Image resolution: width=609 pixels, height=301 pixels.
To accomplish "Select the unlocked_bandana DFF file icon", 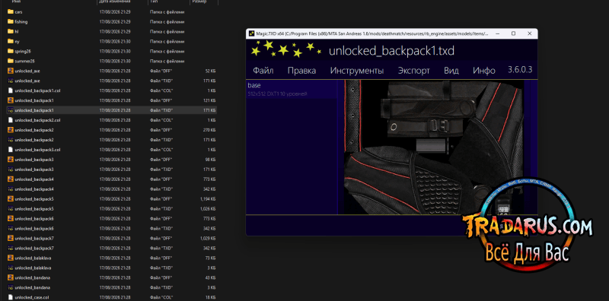I will point(11,277).
